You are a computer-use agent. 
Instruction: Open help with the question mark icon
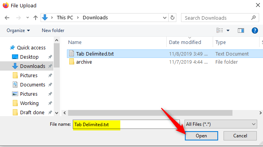tap(254, 30)
